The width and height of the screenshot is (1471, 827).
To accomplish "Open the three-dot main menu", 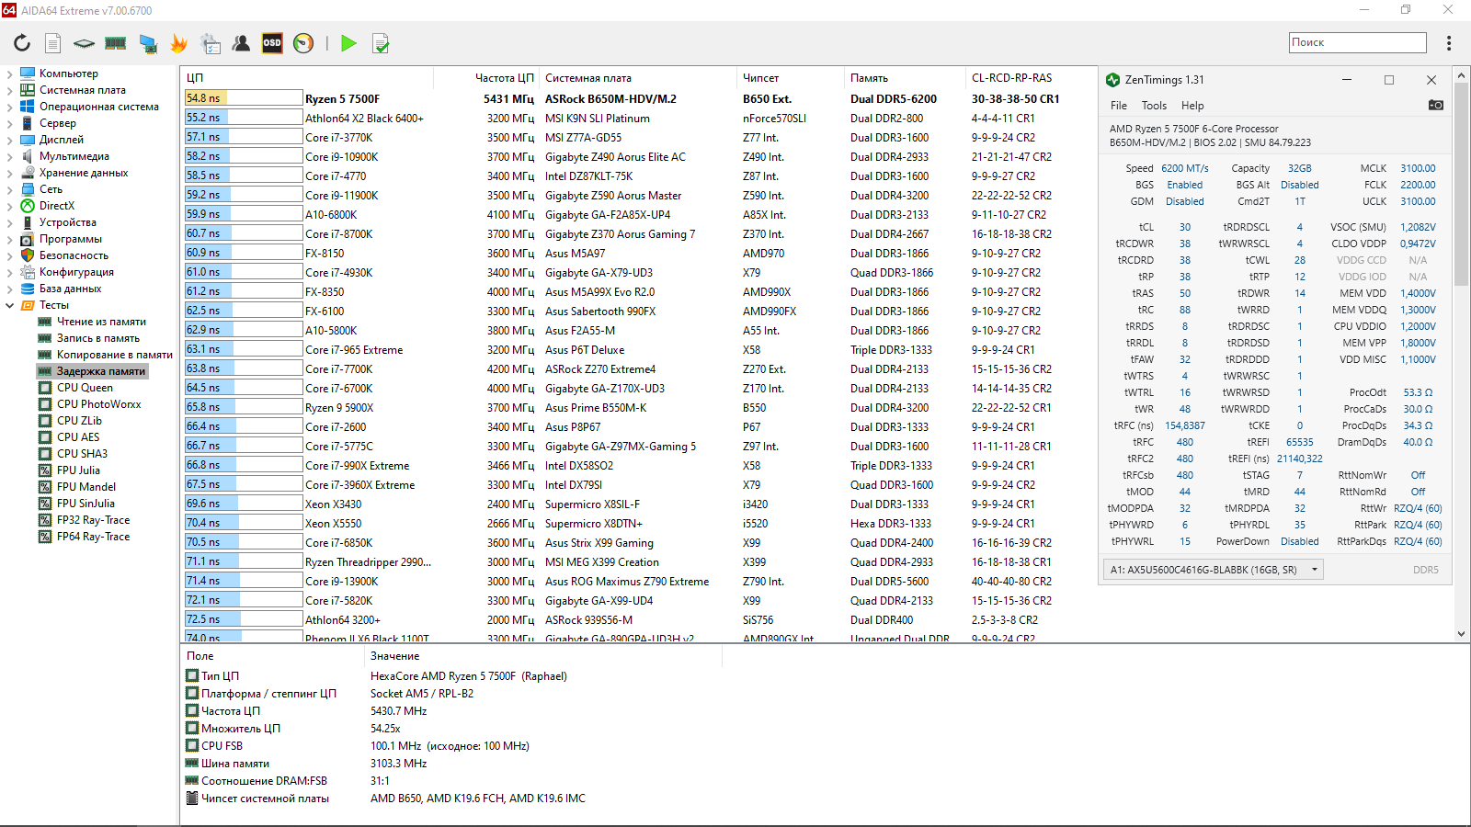I will tap(1449, 43).
